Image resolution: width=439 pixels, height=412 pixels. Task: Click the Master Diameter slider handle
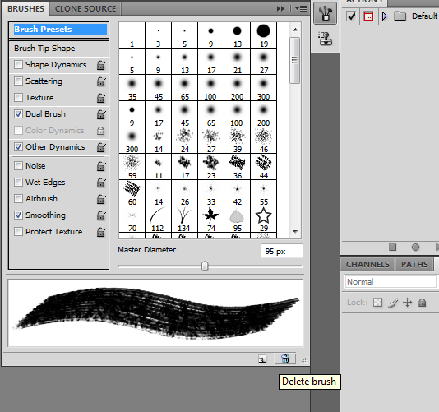pos(205,266)
